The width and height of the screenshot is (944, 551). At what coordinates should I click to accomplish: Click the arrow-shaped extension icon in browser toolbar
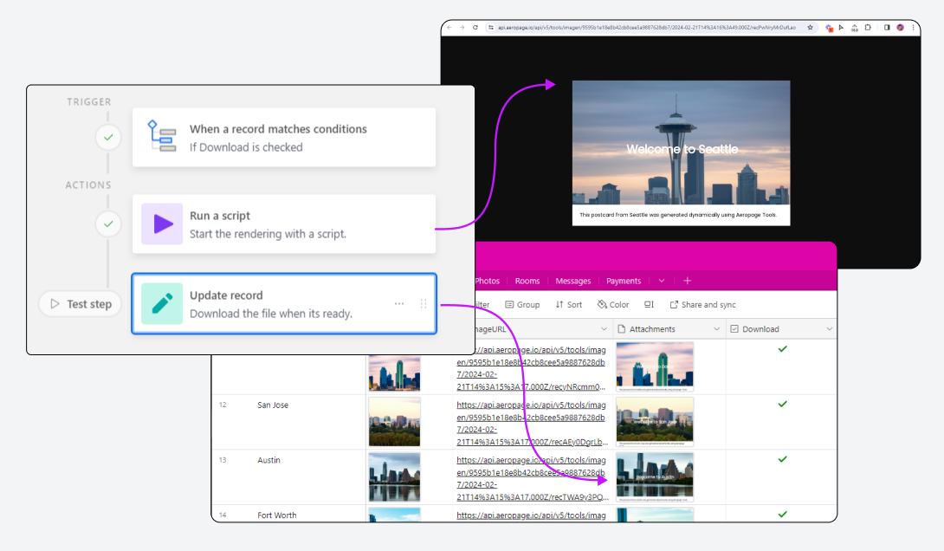tap(841, 28)
